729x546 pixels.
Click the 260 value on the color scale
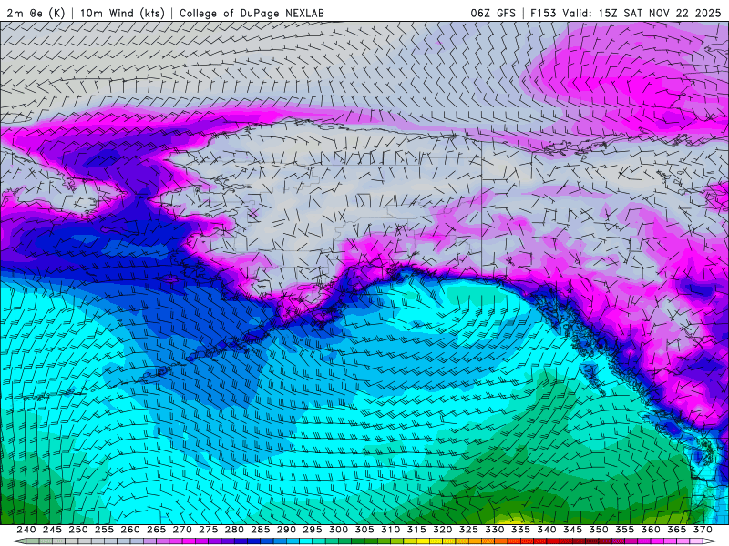(x=130, y=530)
